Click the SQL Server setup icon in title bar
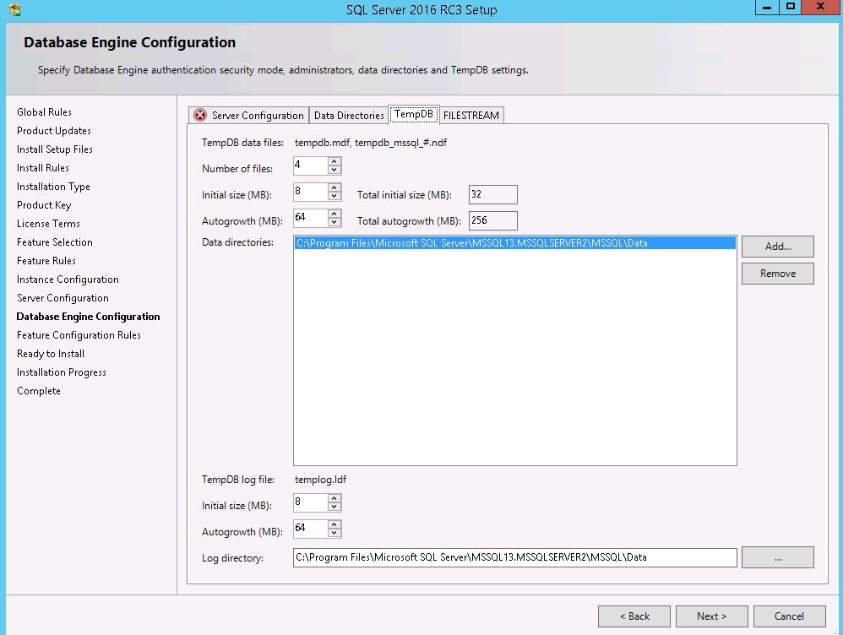Screen dimensions: 843x635 (15, 9)
